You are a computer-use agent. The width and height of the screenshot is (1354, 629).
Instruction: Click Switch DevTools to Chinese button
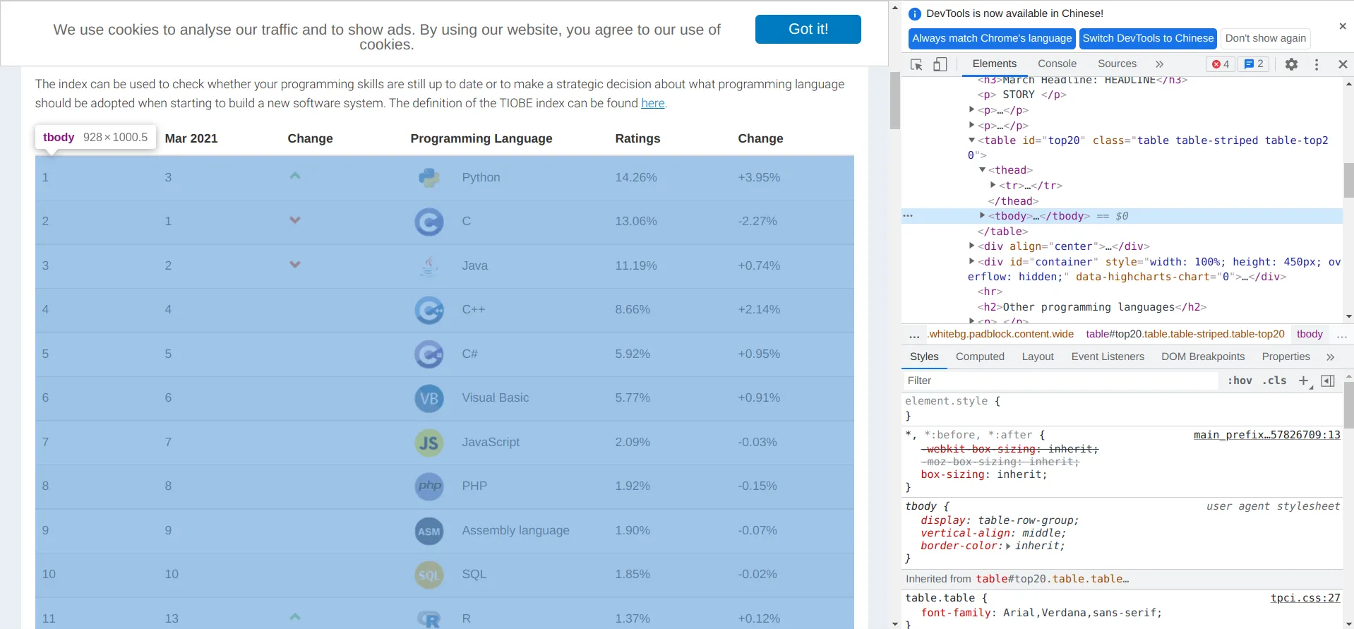coord(1148,38)
